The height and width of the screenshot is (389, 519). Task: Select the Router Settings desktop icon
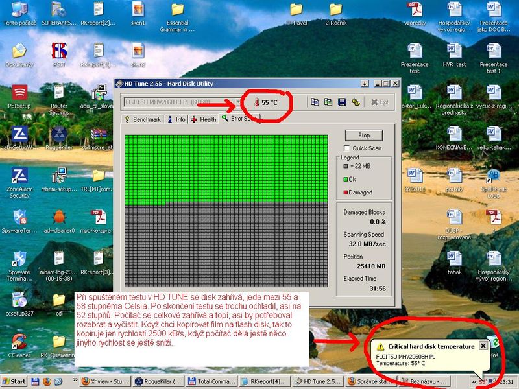point(59,100)
